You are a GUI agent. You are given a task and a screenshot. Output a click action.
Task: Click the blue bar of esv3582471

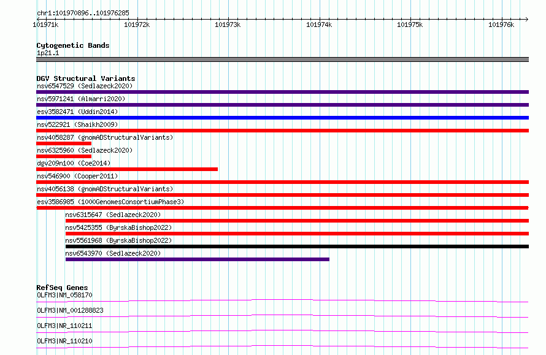pyautogui.click(x=282, y=118)
